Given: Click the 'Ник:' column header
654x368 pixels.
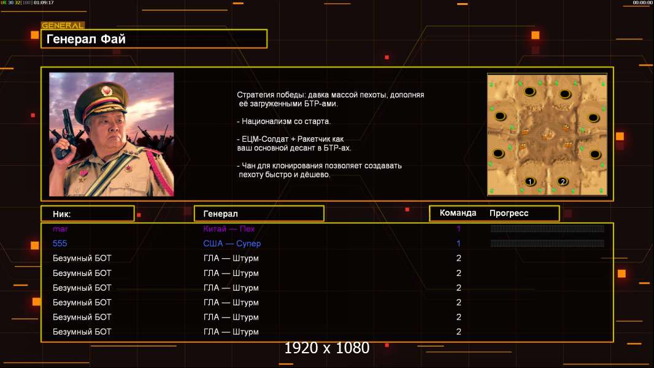Looking at the screenshot, I should (x=88, y=214).
